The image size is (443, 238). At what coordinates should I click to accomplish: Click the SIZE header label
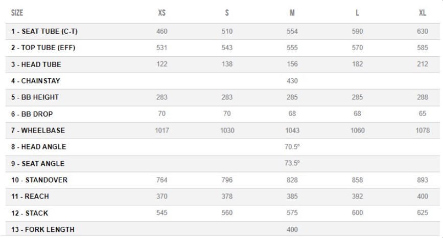17,13
